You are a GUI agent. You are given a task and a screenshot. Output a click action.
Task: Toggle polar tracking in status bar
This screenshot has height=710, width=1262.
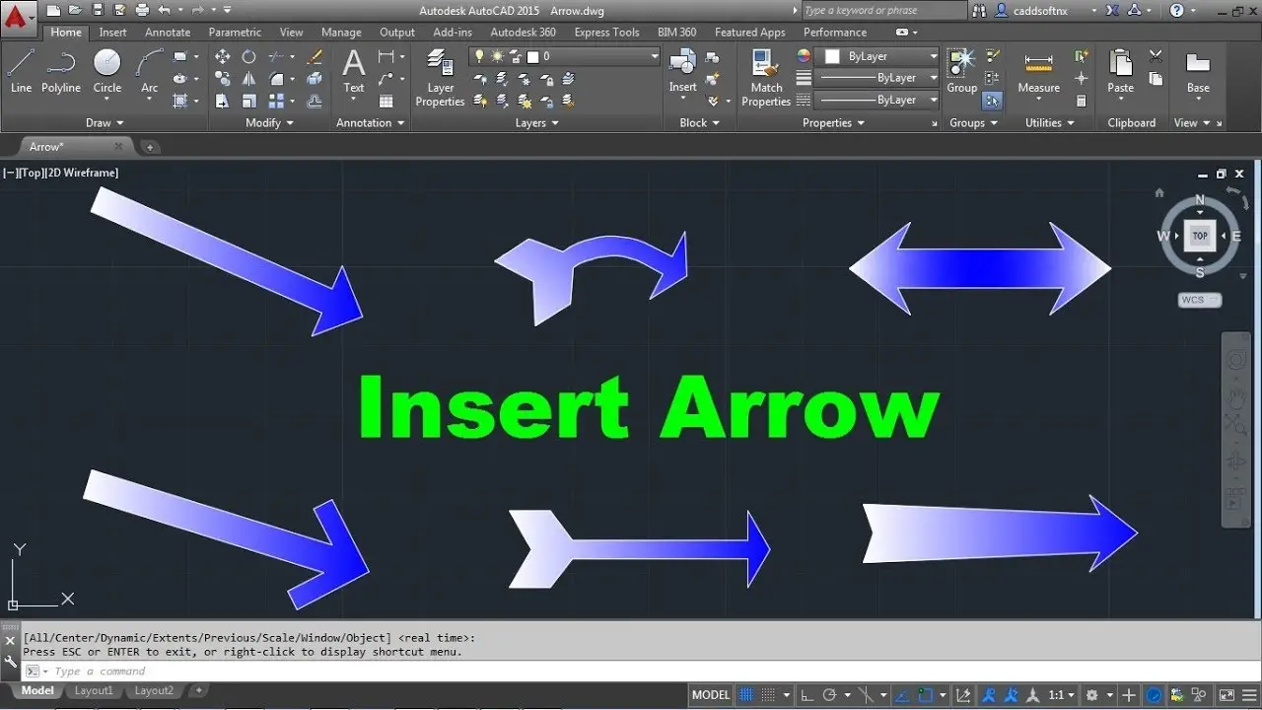pos(830,695)
